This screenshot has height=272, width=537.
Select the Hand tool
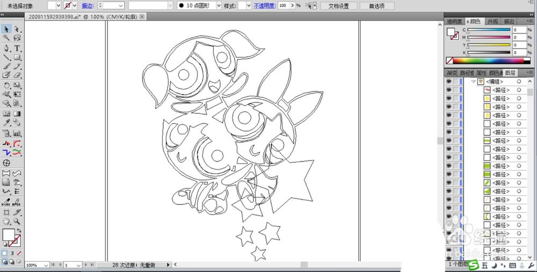[x=6, y=222]
